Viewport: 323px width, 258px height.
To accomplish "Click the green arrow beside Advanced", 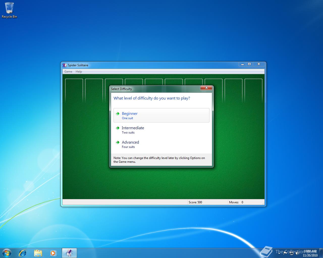I will point(118,142).
